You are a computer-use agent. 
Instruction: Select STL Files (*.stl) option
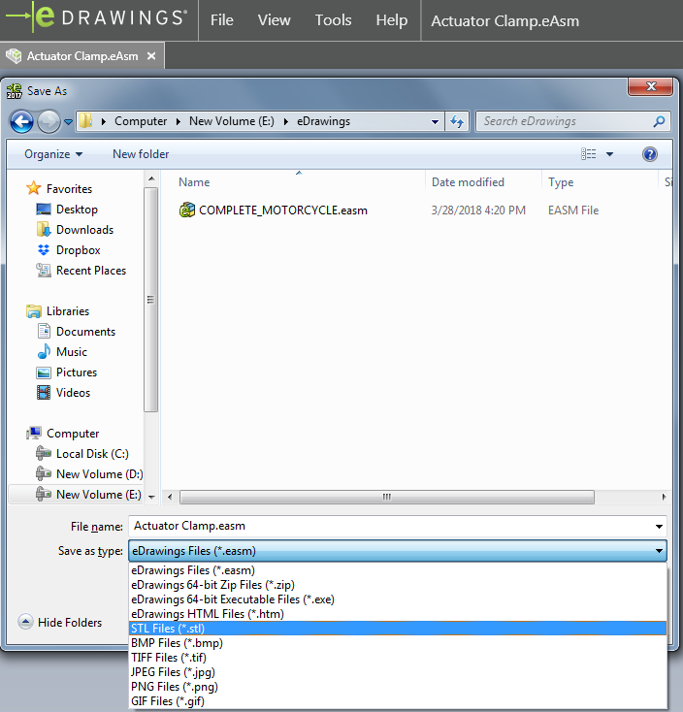click(x=167, y=629)
